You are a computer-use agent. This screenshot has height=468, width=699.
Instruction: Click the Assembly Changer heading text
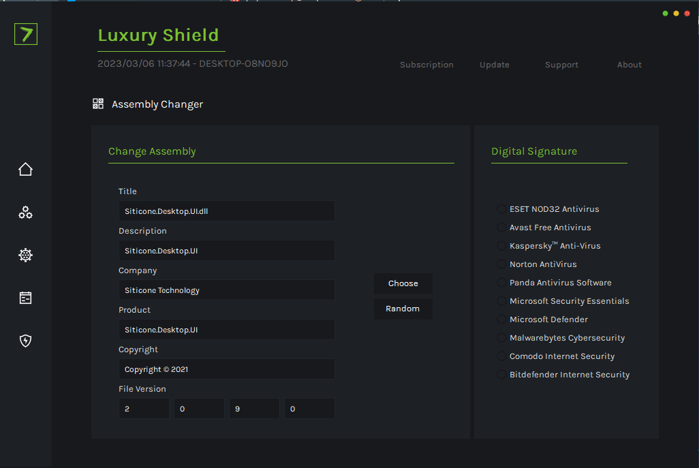(x=157, y=104)
